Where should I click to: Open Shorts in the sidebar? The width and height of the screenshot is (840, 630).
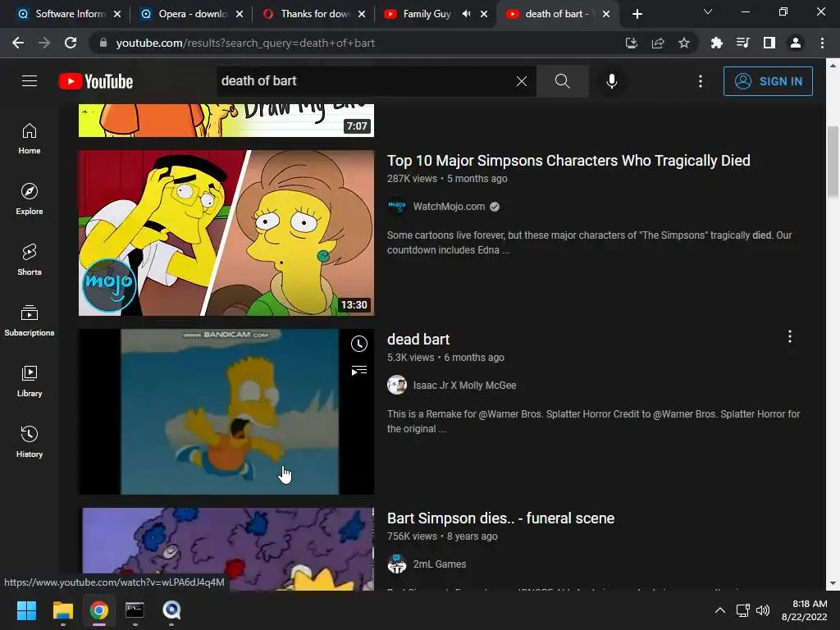pos(30,260)
